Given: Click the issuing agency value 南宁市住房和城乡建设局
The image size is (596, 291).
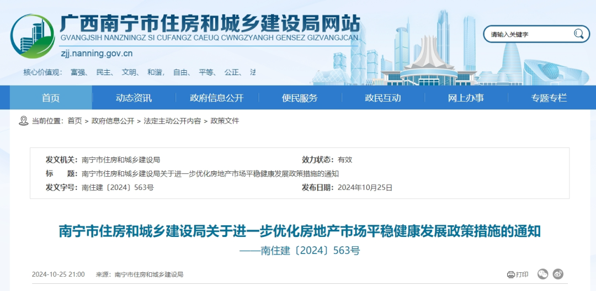Looking at the screenshot, I should coord(121,160).
